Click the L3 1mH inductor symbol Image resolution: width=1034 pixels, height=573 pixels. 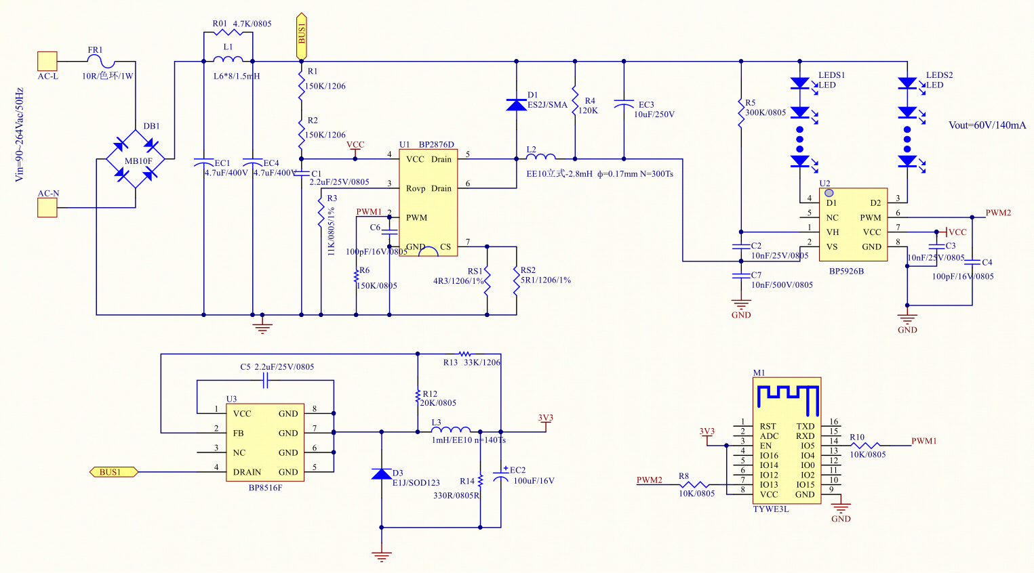point(451,429)
